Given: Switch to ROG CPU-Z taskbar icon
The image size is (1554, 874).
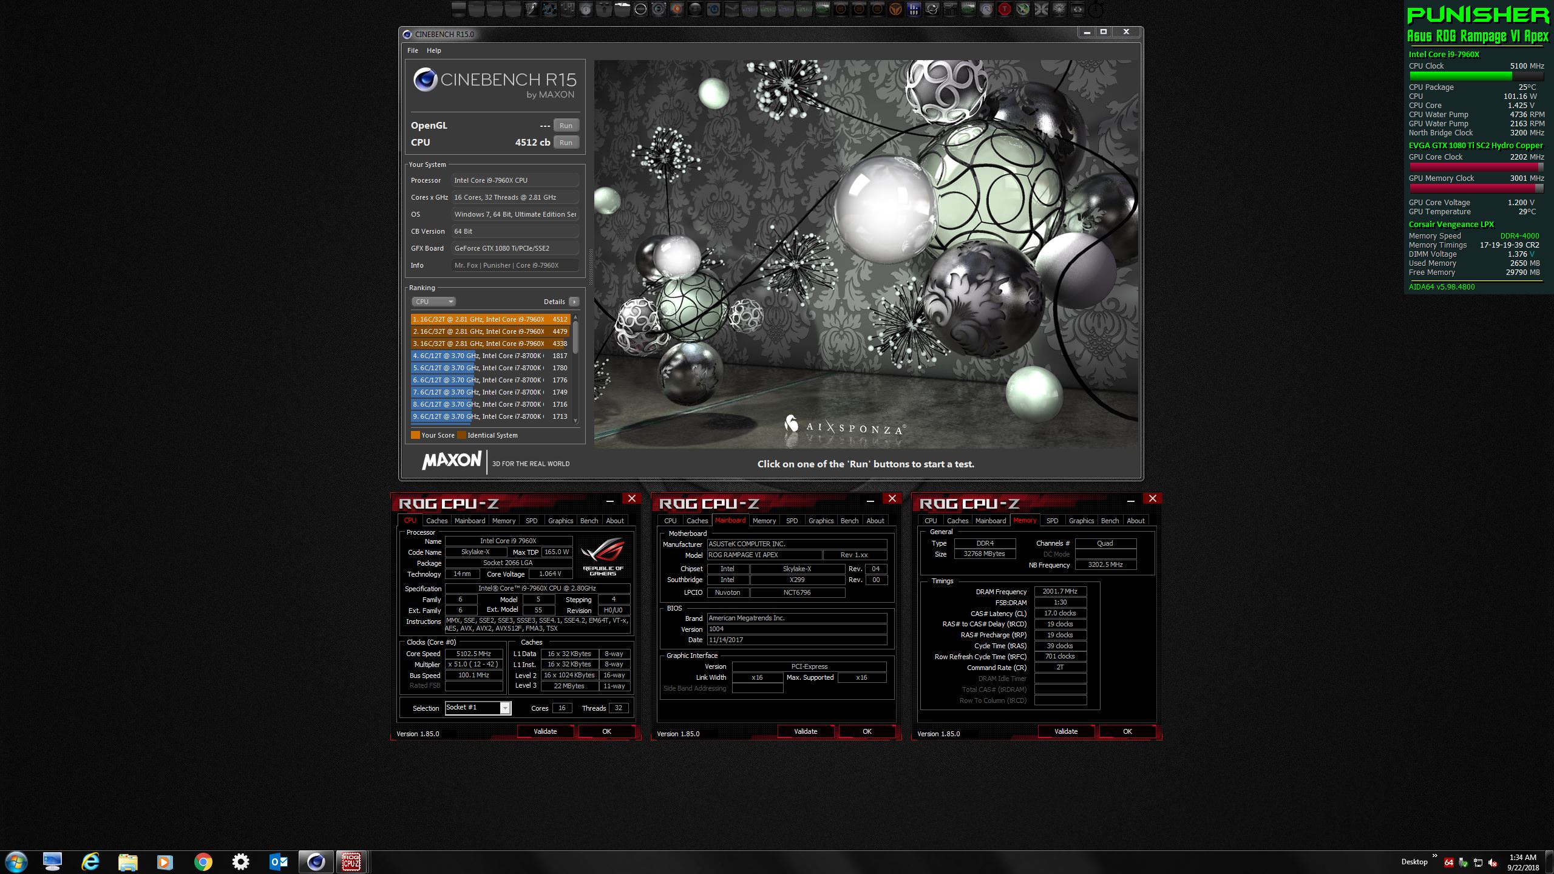Looking at the screenshot, I should click(351, 862).
